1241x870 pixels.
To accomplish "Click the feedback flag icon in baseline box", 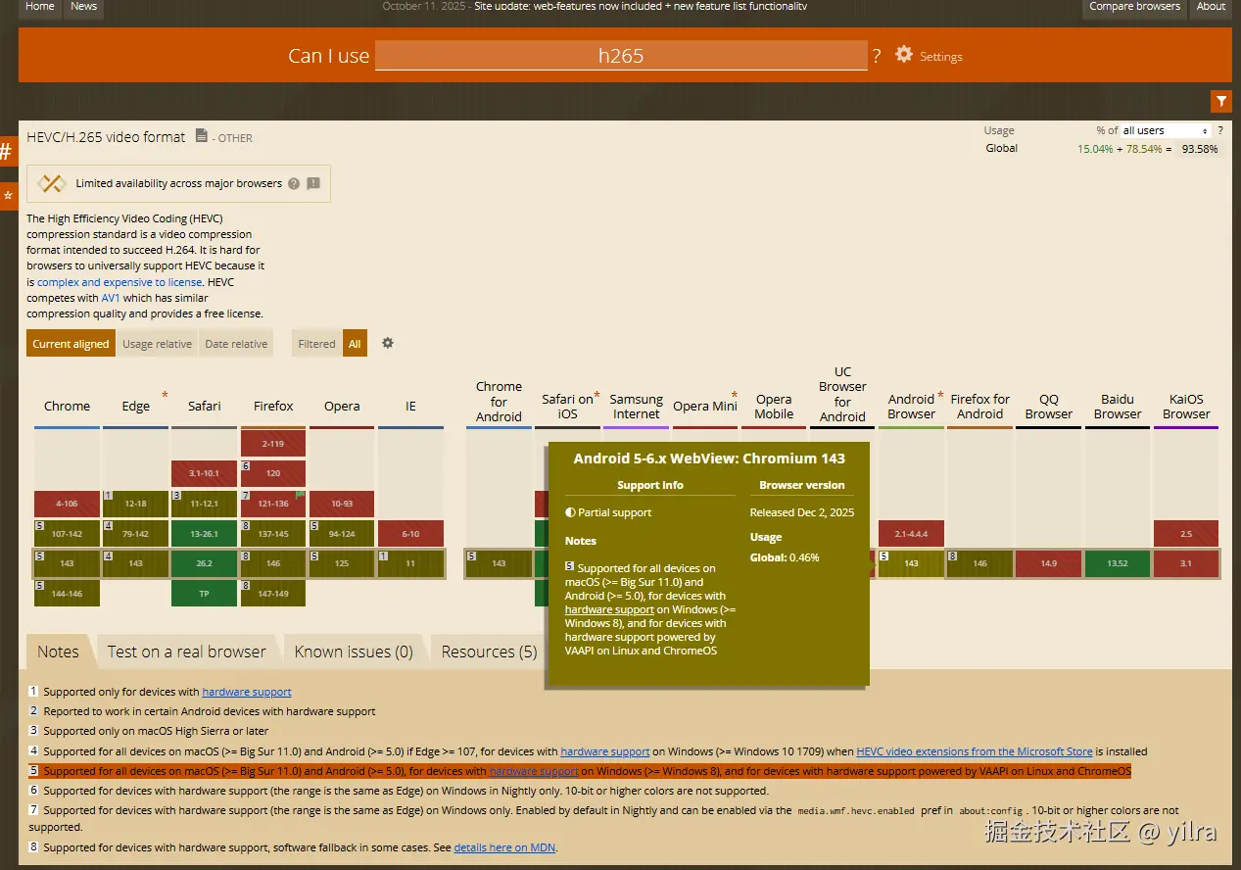I will coord(313,183).
